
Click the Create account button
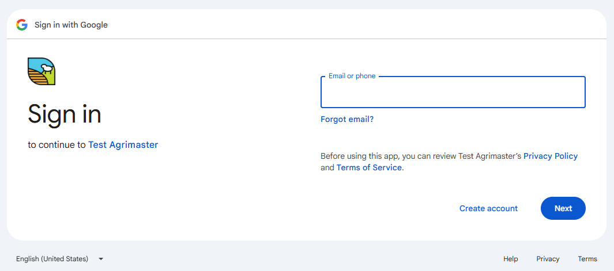(488, 208)
